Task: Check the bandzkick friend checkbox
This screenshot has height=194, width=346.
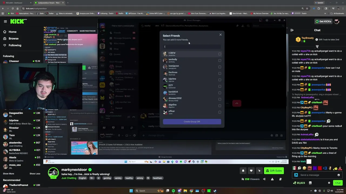Action: pos(220,93)
